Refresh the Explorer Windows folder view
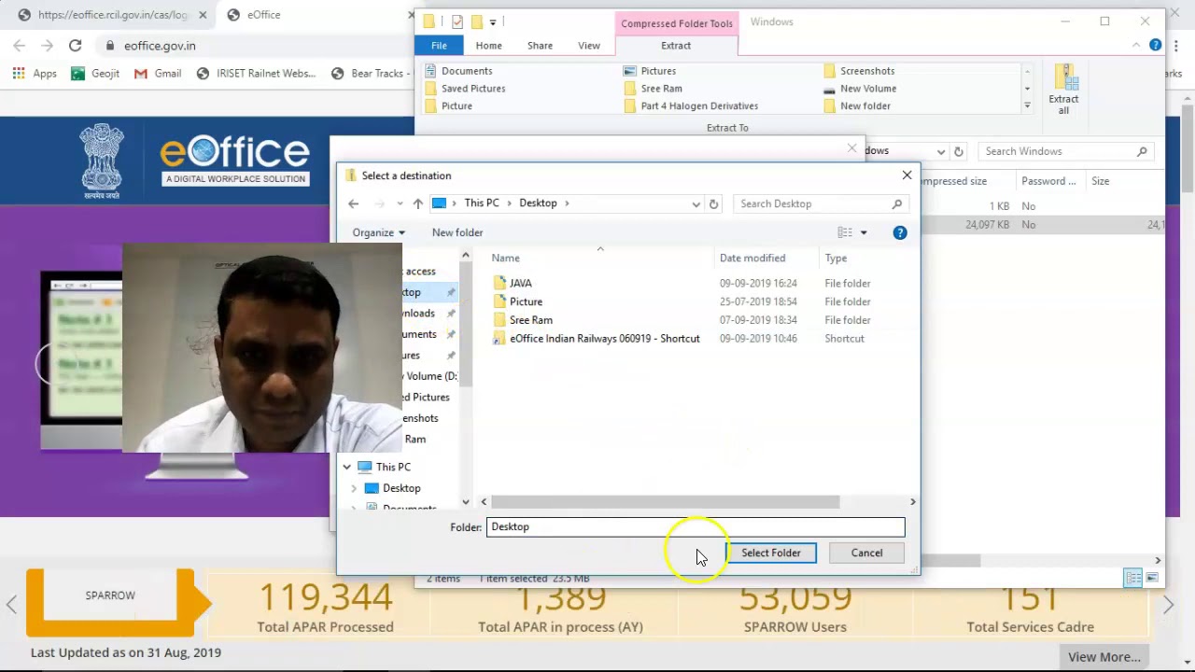The height and width of the screenshot is (672, 1195). (958, 151)
